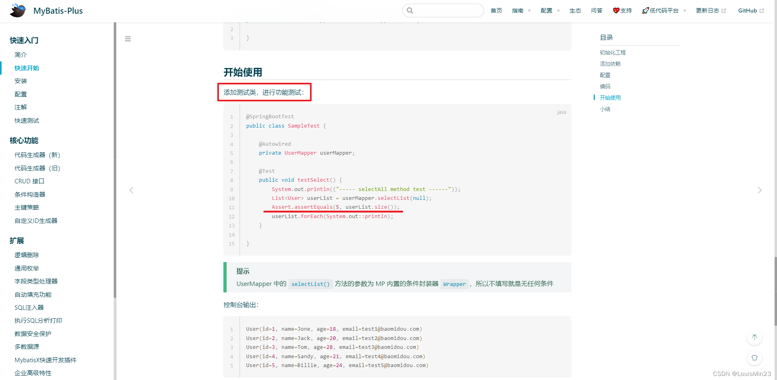Open the 首页 nav item
777x380 pixels.
496,10
